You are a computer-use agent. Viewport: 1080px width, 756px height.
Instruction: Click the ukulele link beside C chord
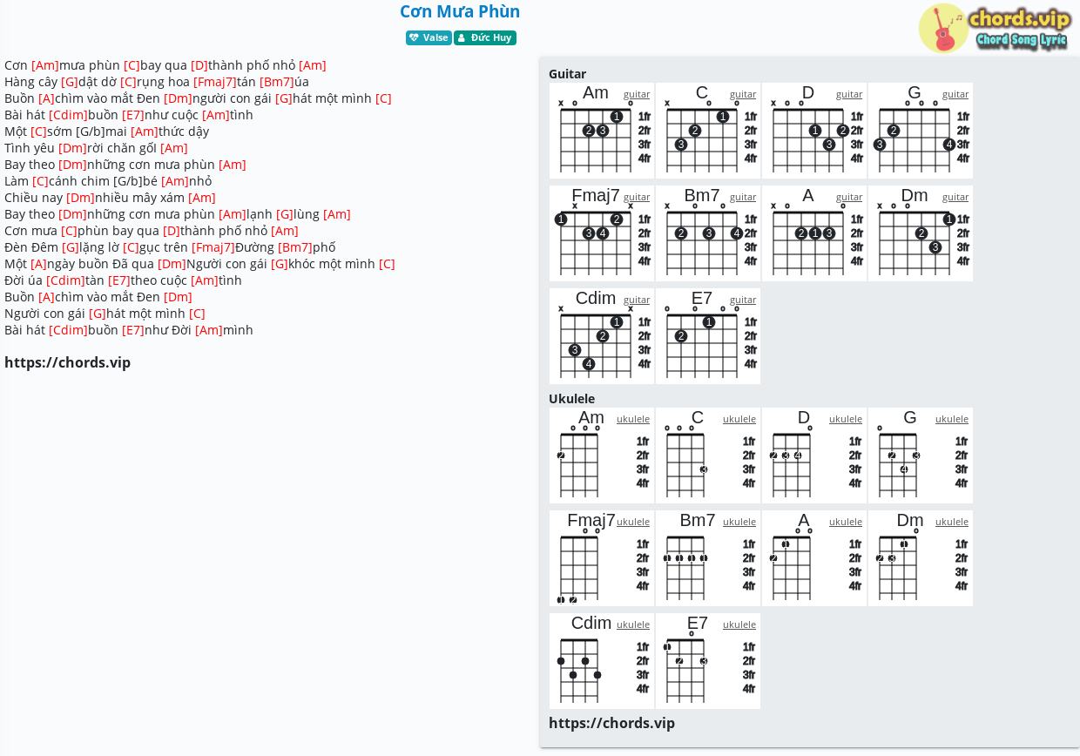pos(739,419)
